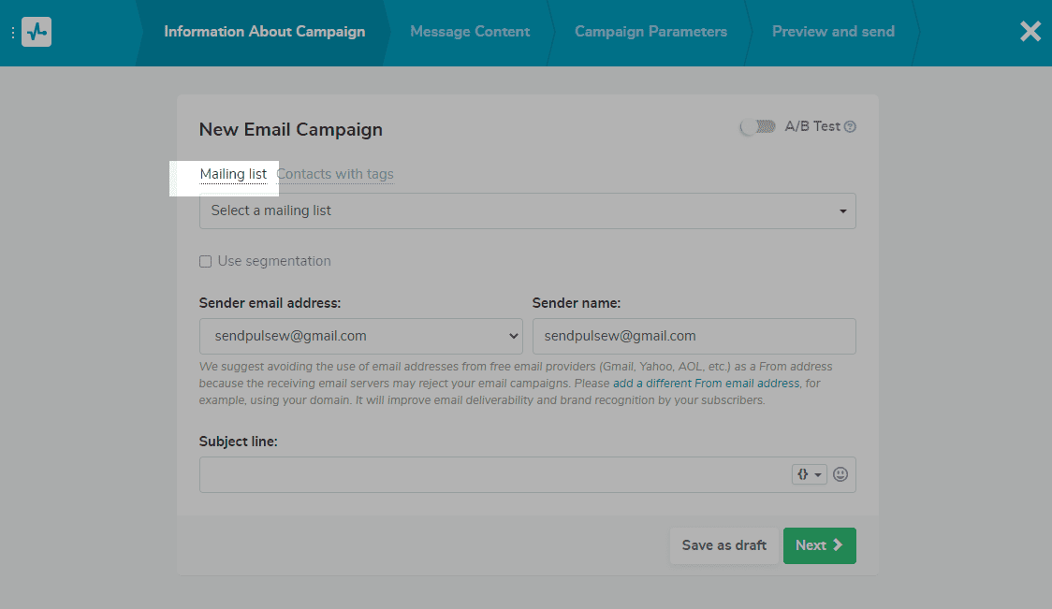Viewport: 1052px width, 609px height.
Task: Open the emoji picker in Subject line
Action: tap(840, 474)
